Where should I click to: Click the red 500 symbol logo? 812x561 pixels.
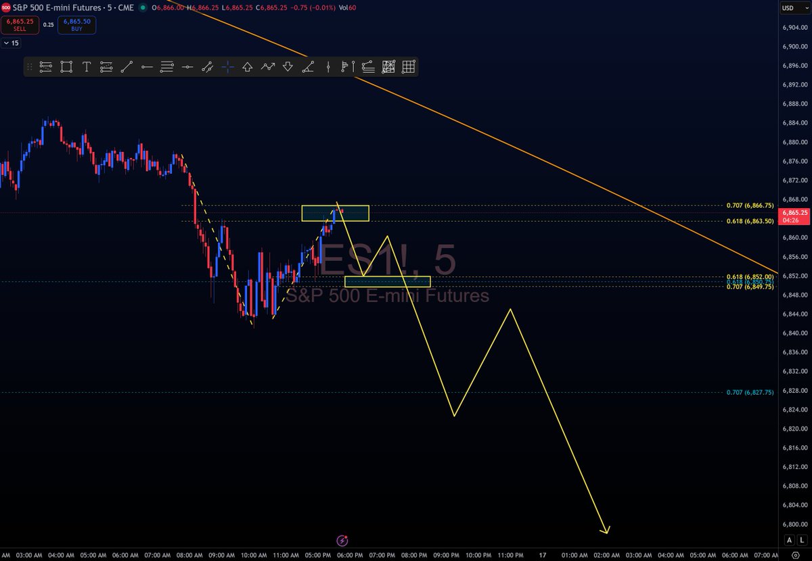click(x=5, y=8)
